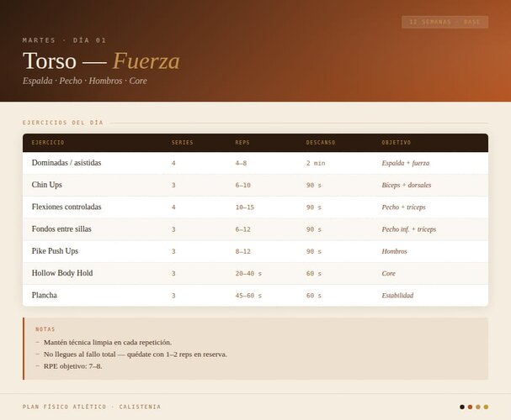The image size is (511, 420).
Task: Click the SEMANAS · BASE badge in the header
Action: click(444, 22)
